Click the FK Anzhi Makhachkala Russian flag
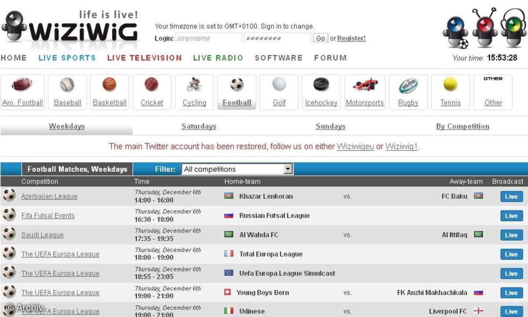528x317 pixels. click(x=478, y=292)
